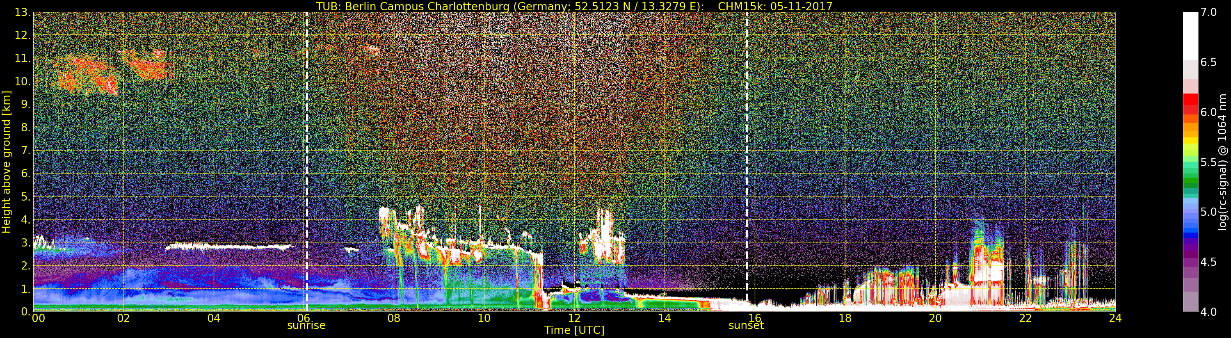Select the 04 hour tick label

tap(214, 318)
